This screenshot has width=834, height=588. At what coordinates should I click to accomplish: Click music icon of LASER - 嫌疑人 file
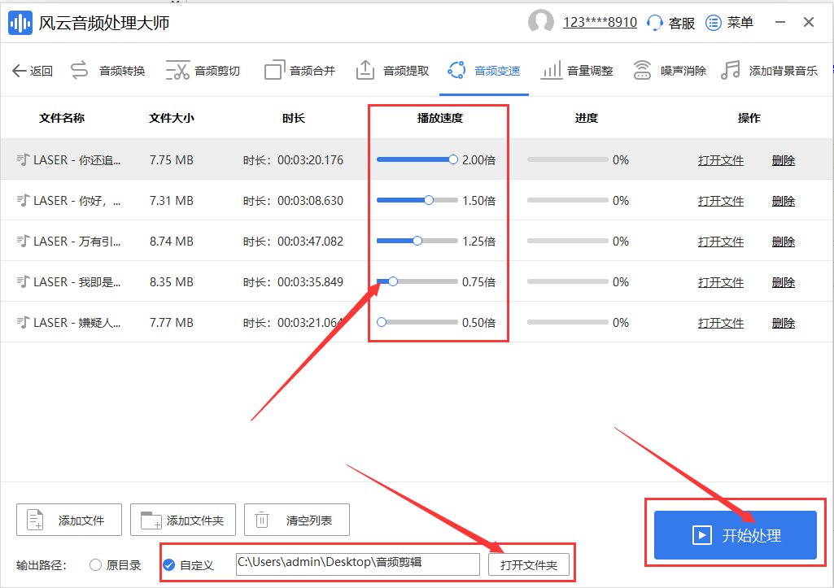click(x=23, y=322)
